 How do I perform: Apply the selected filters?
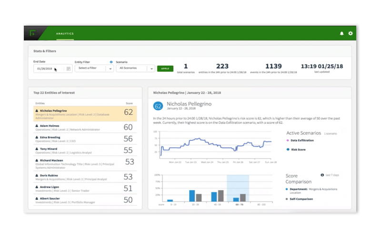165,69
